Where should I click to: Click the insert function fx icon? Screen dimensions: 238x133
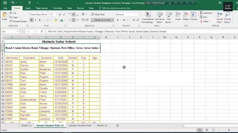42,31
